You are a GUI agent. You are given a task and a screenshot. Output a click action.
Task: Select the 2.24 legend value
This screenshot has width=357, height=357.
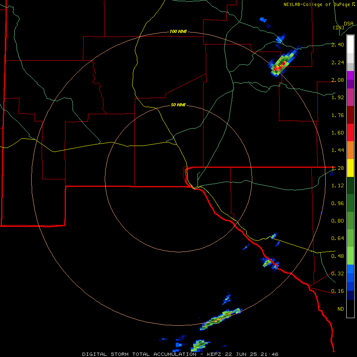tap(338, 62)
